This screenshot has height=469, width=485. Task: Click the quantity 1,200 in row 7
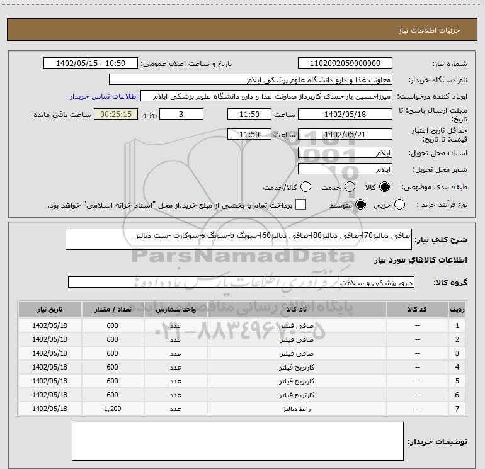pyautogui.click(x=113, y=409)
